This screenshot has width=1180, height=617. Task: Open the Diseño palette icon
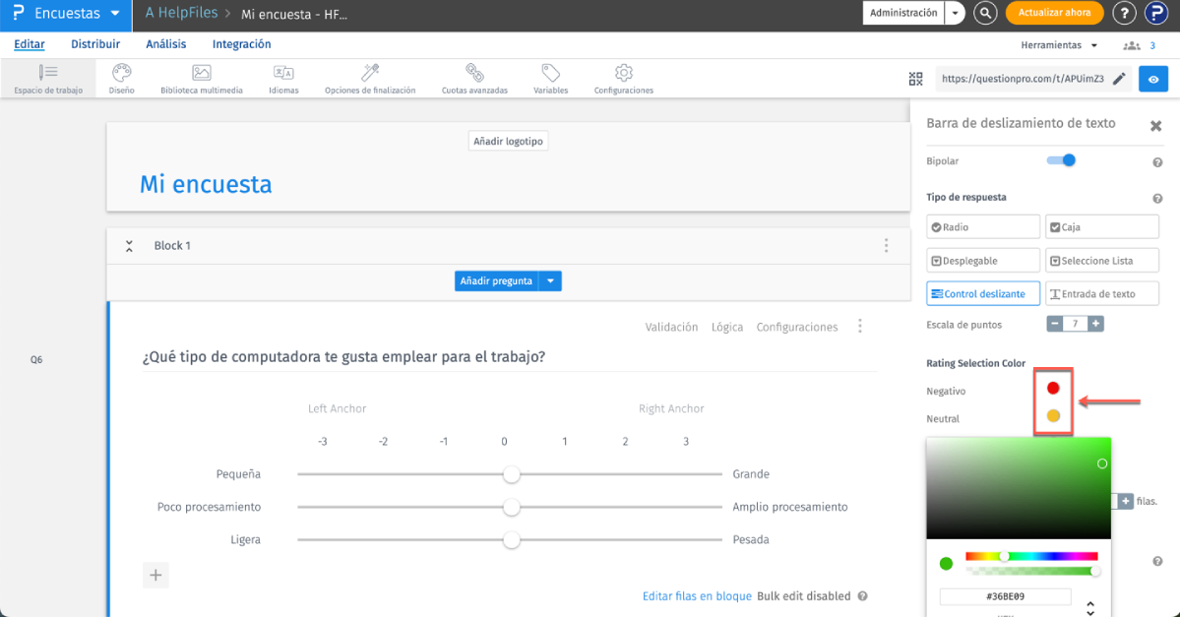pos(121,74)
